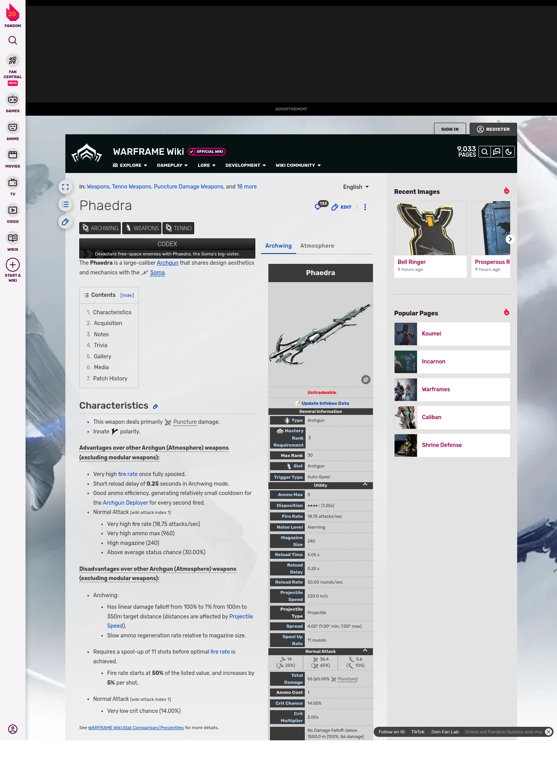Jump to Patch History in Contents
The image size is (557, 774).
pos(110,378)
